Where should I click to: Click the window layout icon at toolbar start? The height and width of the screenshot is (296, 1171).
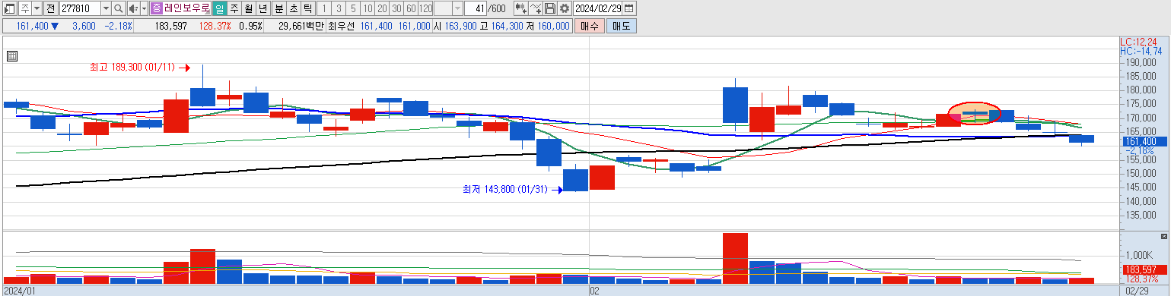pyautogui.click(x=9, y=8)
